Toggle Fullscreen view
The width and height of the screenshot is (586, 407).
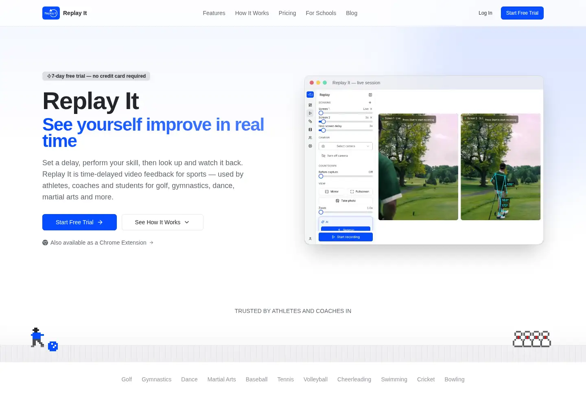[x=359, y=191]
